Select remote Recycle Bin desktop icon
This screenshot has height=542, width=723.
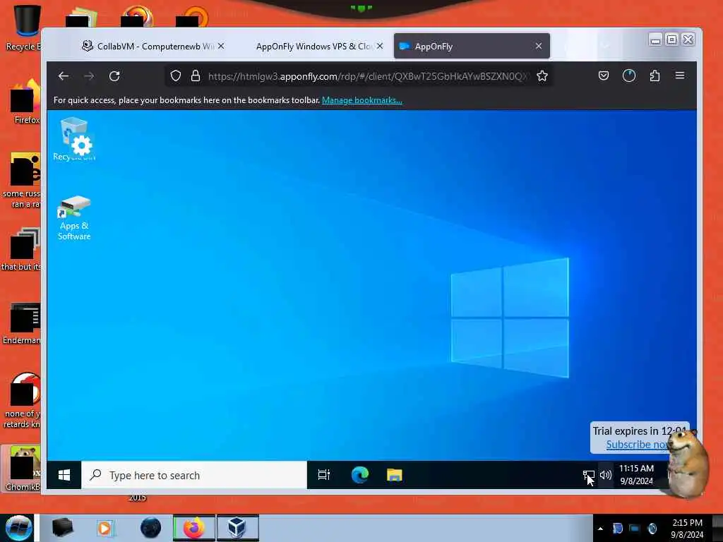(73, 138)
